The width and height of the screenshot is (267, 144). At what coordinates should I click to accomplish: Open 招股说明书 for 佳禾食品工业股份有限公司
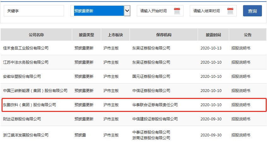tap(241, 48)
